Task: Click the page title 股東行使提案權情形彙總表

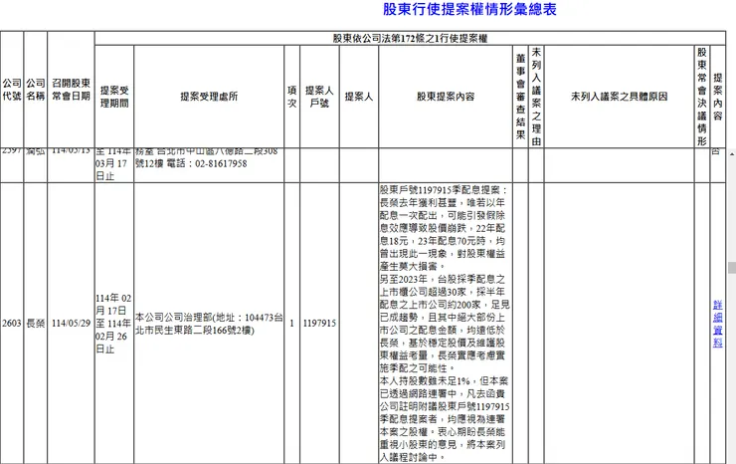Action: click(469, 9)
